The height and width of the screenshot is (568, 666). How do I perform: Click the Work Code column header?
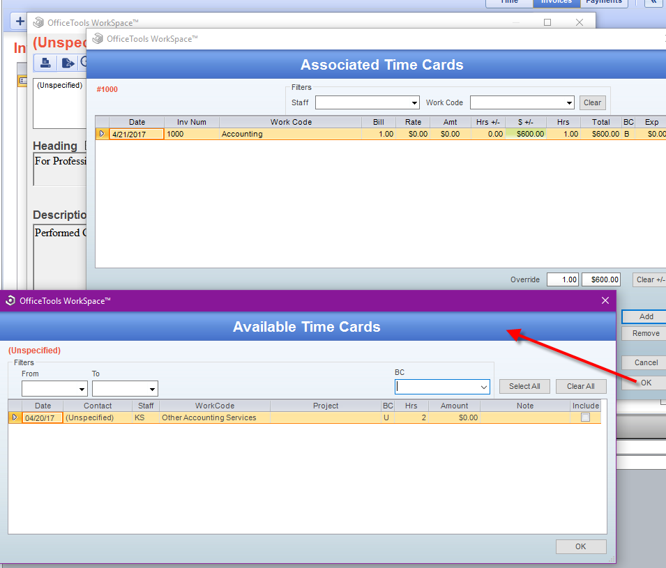[x=291, y=122]
